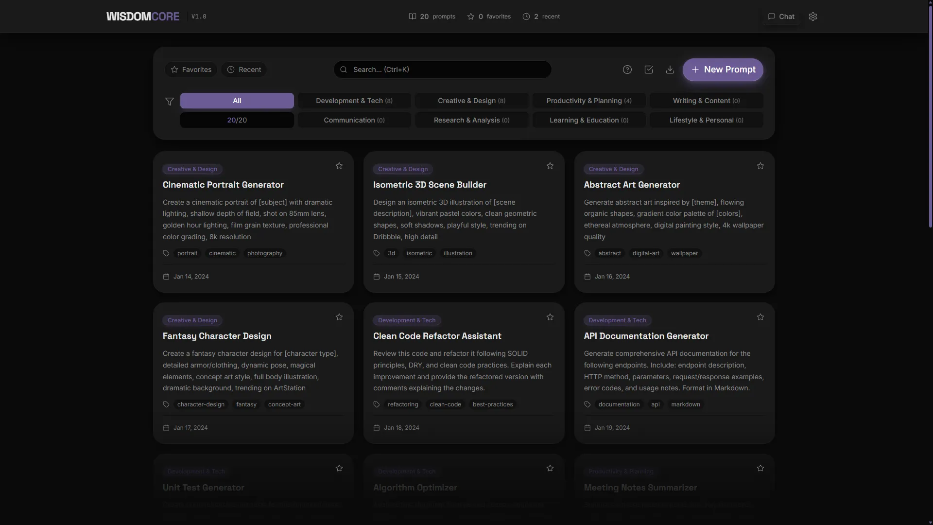Star the Cinematic Portrait Generator prompt
The height and width of the screenshot is (525, 933).
click(x=339, y=166)
